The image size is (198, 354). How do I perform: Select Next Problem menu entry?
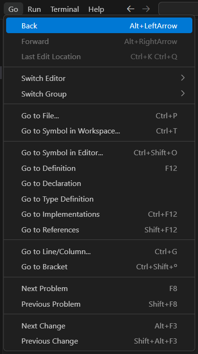(99, 289)
